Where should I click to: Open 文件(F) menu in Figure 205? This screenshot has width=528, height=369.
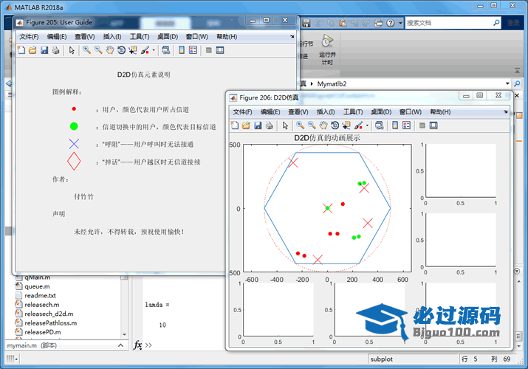pos(29,37)
